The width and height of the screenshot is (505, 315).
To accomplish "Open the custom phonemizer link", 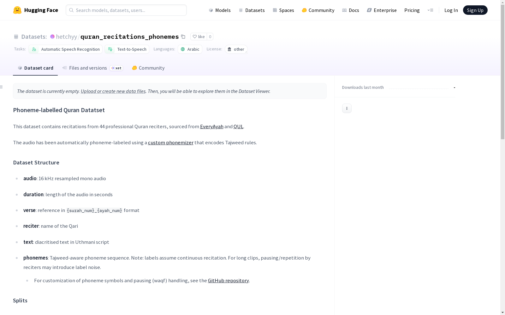I will (x=171, y=143).
